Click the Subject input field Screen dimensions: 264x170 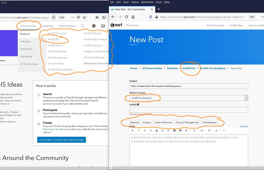189,86
